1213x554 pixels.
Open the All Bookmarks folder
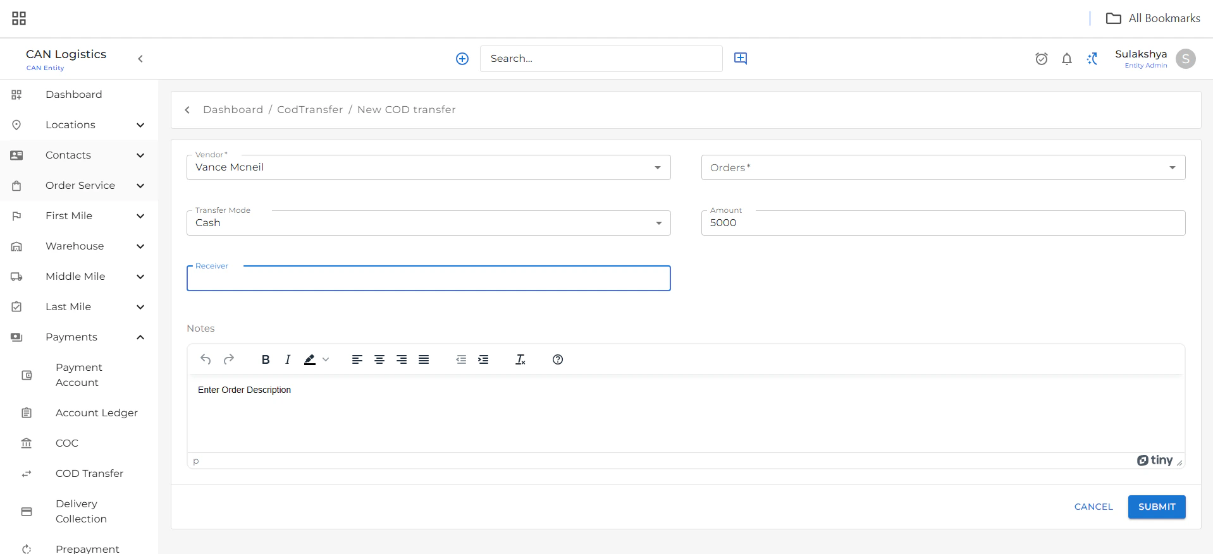pos(1152,18)
